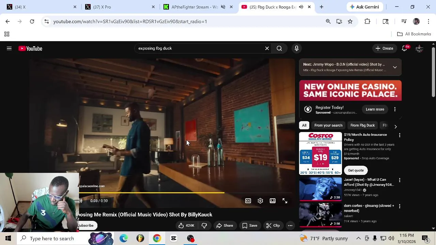This screenshot has height=245, width=436.
Task: Mute the Fbg Duck tab audio icon
Action: tap(301, 7)
